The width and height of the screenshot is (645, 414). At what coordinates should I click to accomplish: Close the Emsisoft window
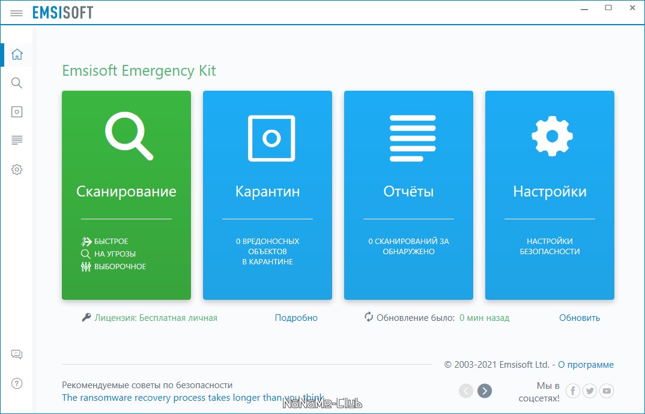coord(632,8)
